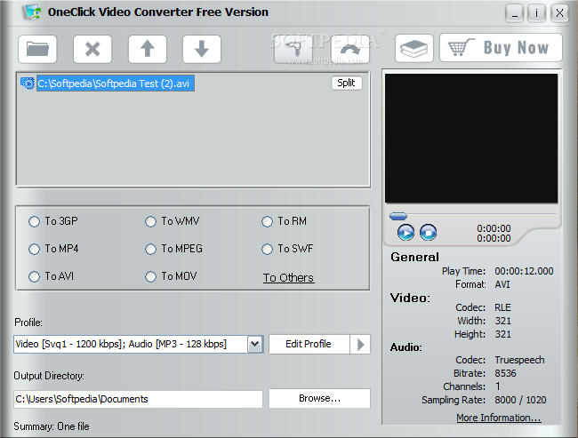Play the video preview
578x438 pixels.
click(405, 233)
